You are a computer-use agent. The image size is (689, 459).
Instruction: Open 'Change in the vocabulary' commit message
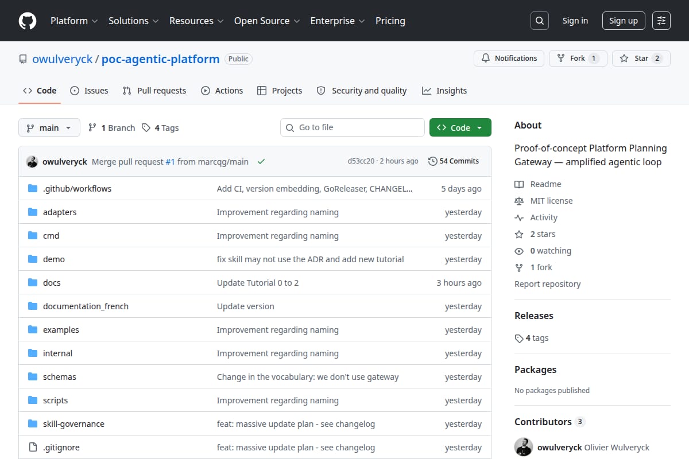click(308, 377)
